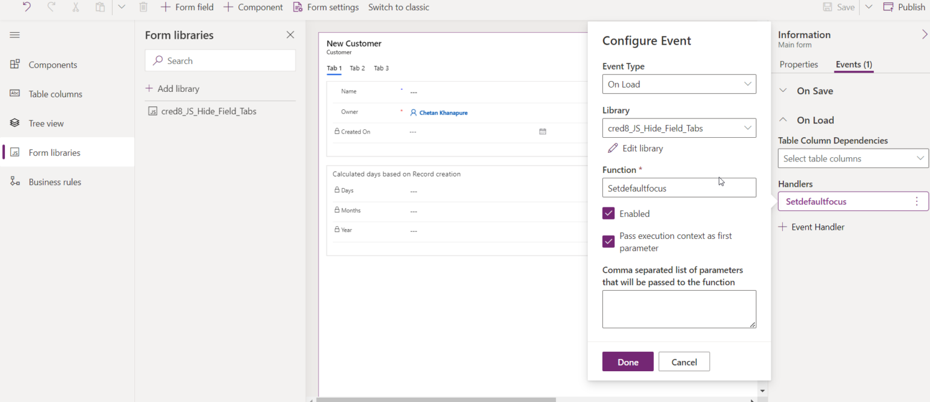The width and height of the screenshot is (930, 402).
Task: Expand the On Save section
Action: tap(782, 90)
